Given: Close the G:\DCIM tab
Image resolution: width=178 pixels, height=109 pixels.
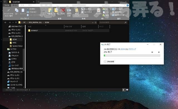Looking at the screenshot, I should pos(34,2).
